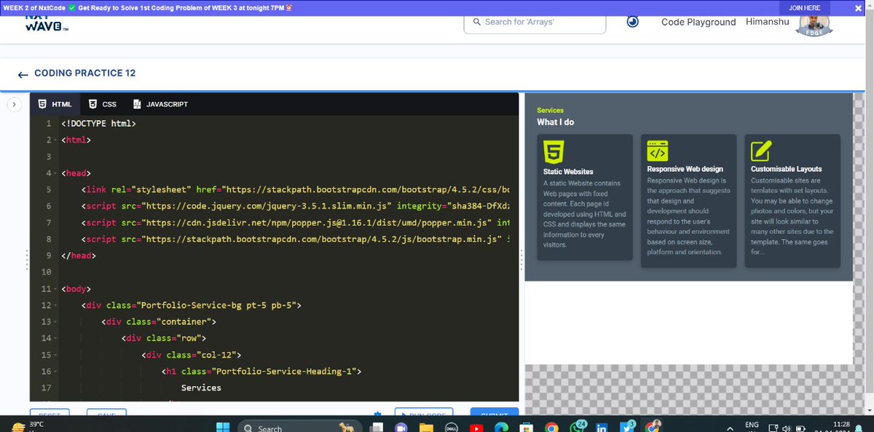Viewport: 874px width, 432px height.
Task: Select the HTML editor tab icon
Action: click(42, 103)
